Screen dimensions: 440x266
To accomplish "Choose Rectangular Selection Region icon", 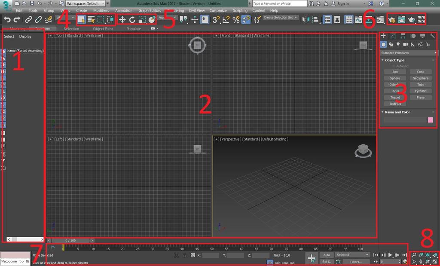I will (101, 19).
